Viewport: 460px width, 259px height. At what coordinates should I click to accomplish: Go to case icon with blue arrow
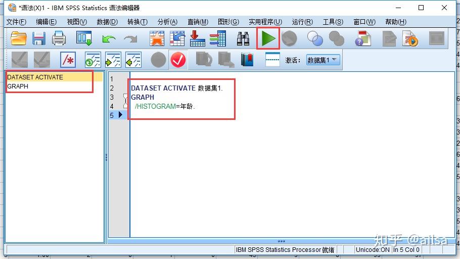point(177,38)
